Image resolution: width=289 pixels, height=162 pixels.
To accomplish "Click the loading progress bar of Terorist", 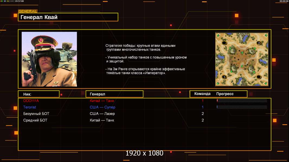I will [x=242, y=107].
